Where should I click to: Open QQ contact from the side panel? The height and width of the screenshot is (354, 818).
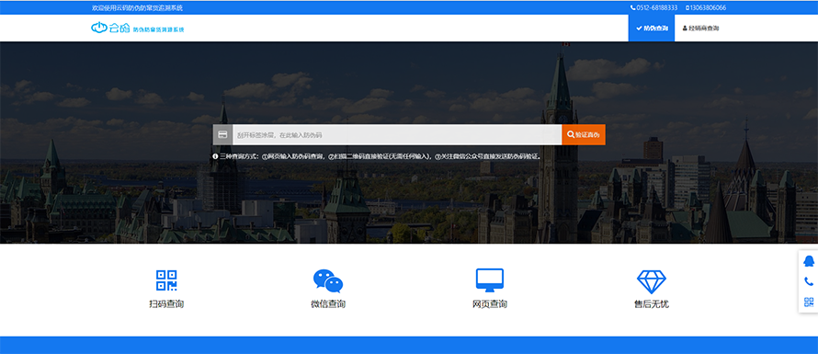[x=809, y=261]
